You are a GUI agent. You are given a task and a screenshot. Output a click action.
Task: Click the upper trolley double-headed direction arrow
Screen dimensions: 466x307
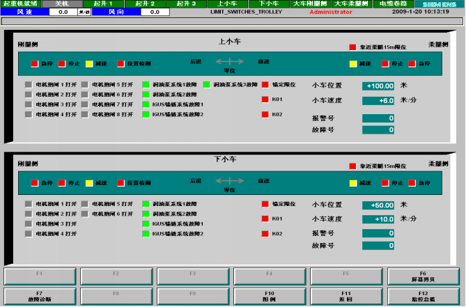coord(230,62)
